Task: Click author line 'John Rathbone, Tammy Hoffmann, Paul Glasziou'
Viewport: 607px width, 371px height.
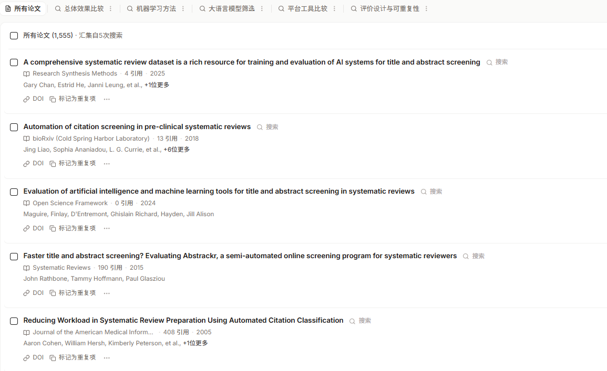Action: pos(94,279)
